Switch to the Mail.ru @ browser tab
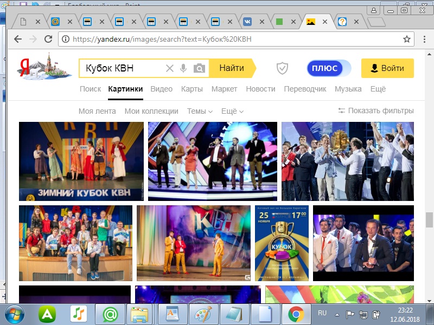434x325 pixels. (x=55, y=22)
